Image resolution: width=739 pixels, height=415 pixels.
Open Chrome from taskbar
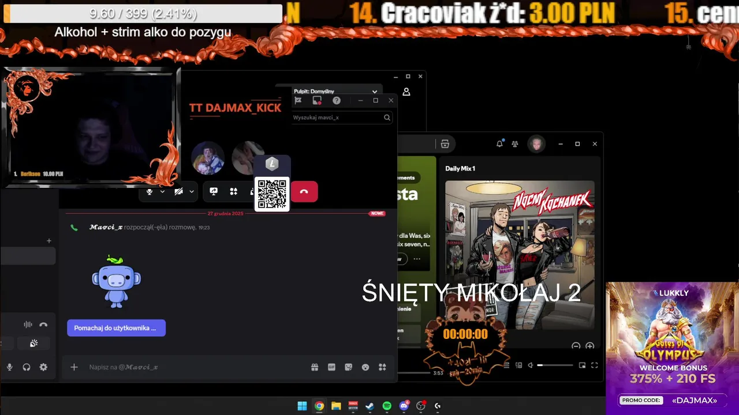point(319,406)
